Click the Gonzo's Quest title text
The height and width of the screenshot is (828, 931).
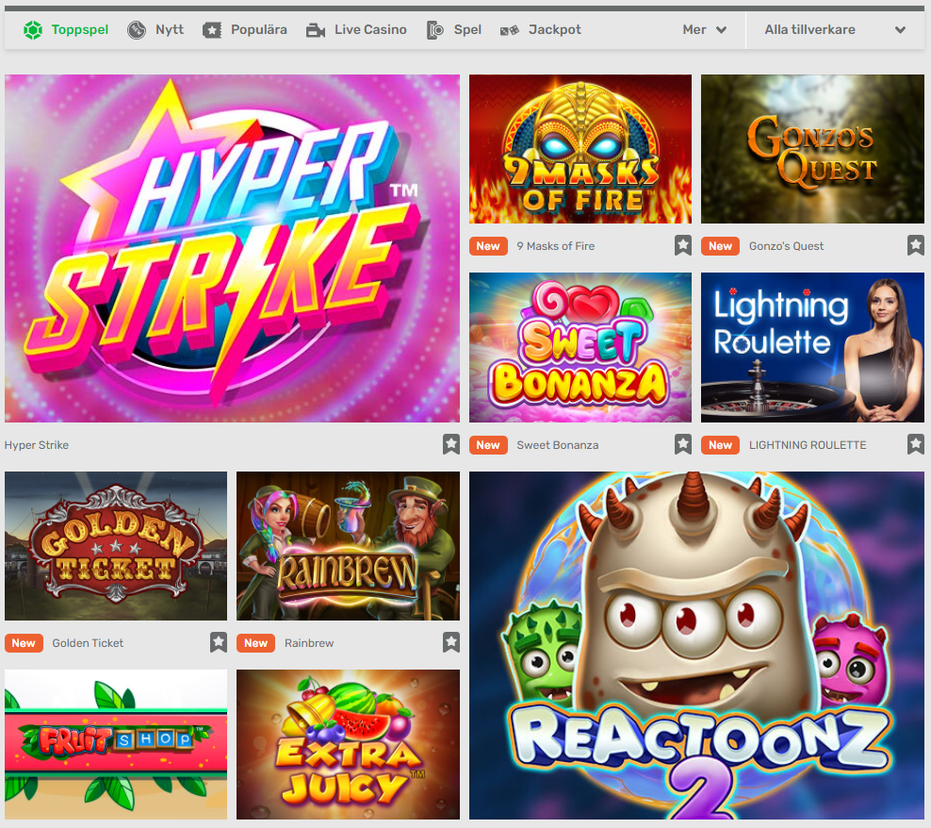point(786,245)
